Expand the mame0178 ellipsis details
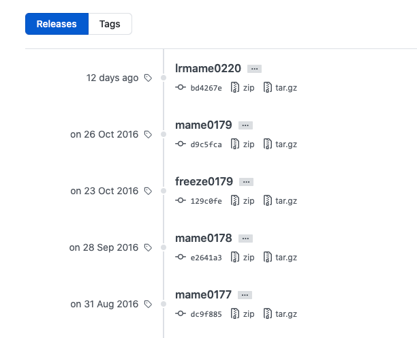The image size is (417, 338). point(245,239)
